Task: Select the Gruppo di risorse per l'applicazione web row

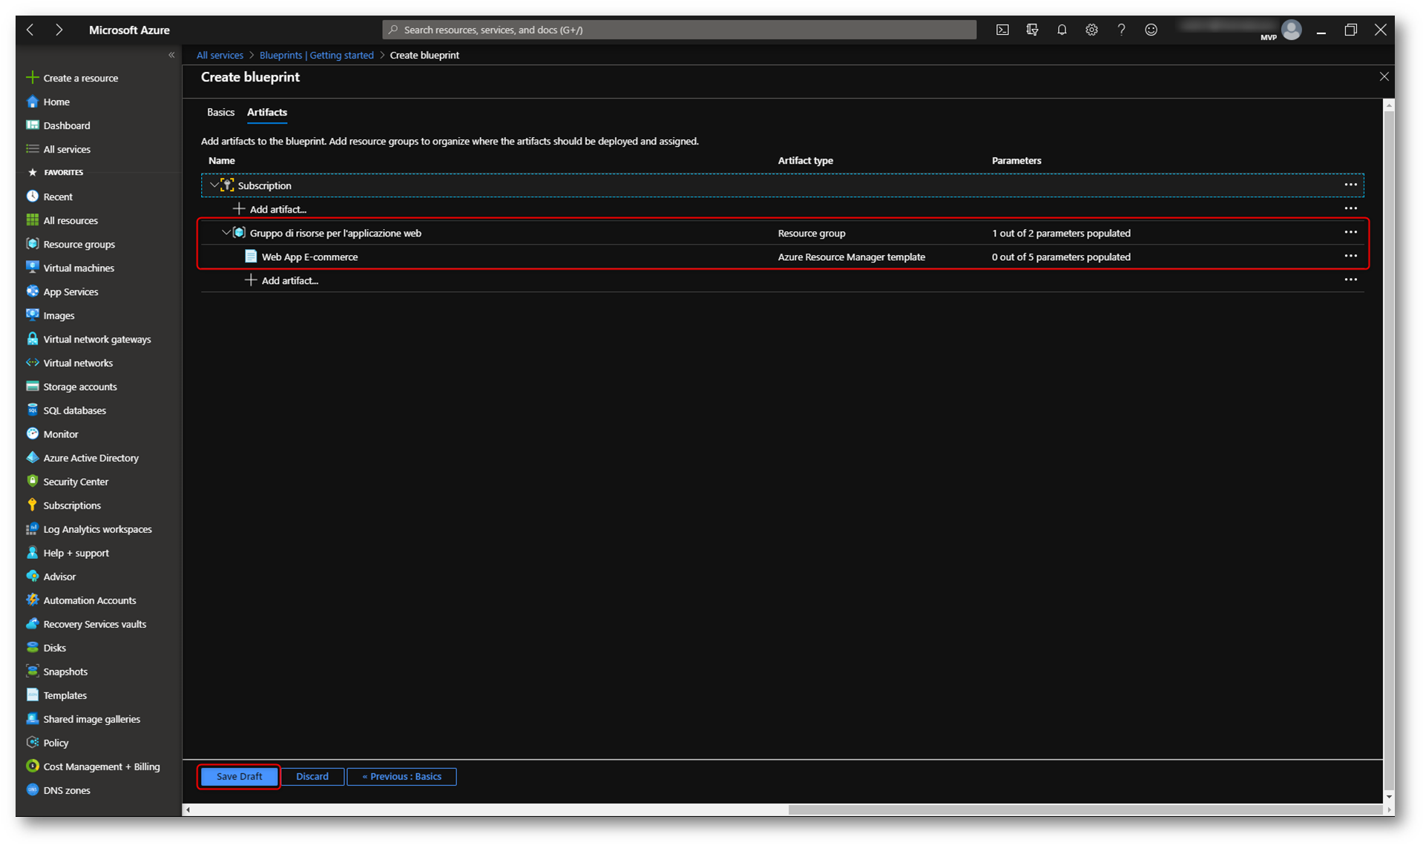Action: tap(783, 233)
